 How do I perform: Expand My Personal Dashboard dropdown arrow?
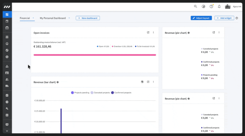[69, 18]
